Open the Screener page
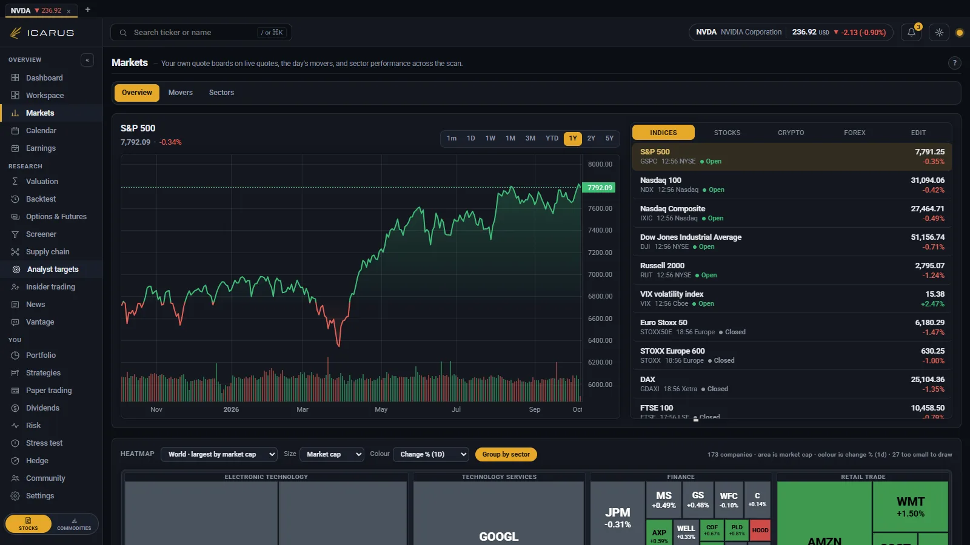970x545 pixels. pyautogui.click(x=52, y=234)
